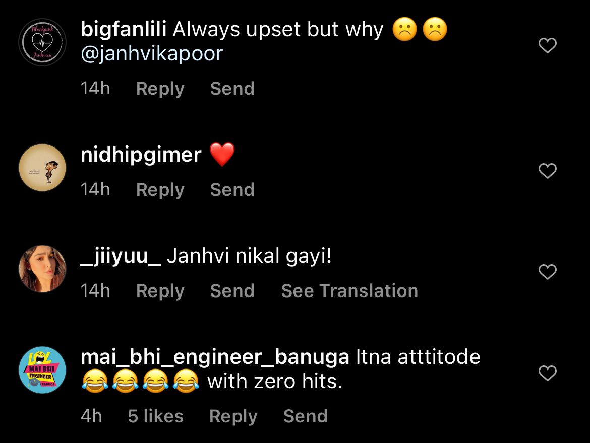Screen dimensions: 590x443
Task: Reply to nidhipgimer's heart comment
Action: coord(160,190)
